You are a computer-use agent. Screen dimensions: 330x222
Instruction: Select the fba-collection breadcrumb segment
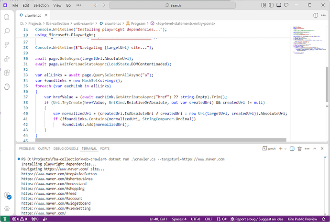(57, 23)
